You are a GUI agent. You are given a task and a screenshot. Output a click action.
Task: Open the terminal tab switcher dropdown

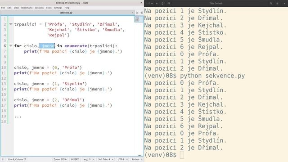tap(149, 3)
